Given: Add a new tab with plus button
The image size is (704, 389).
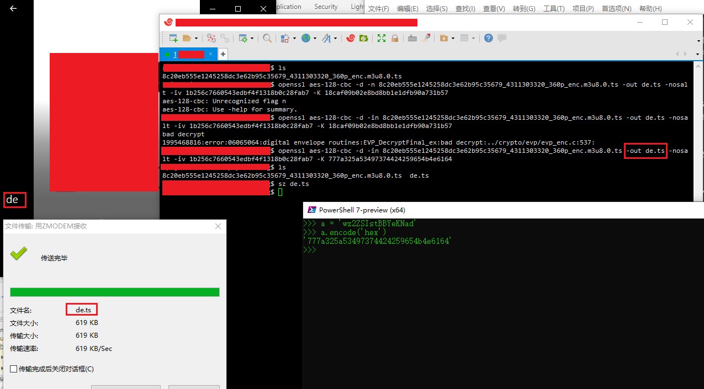Looking at the screenshot, I should click(223, 54).
